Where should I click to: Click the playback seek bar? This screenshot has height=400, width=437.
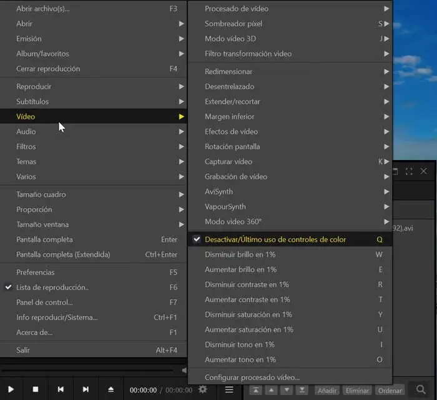click(87, 371)
